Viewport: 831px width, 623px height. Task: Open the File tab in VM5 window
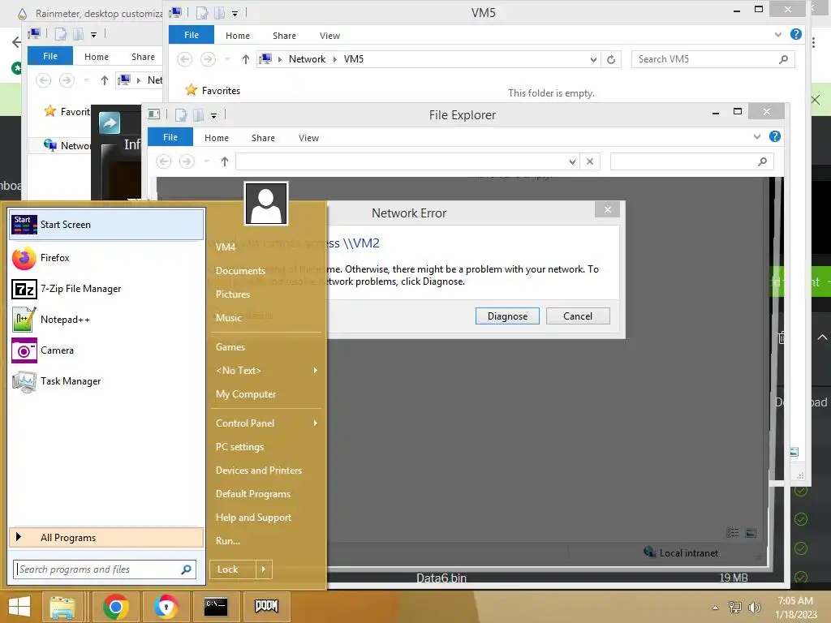pos(192,35)
